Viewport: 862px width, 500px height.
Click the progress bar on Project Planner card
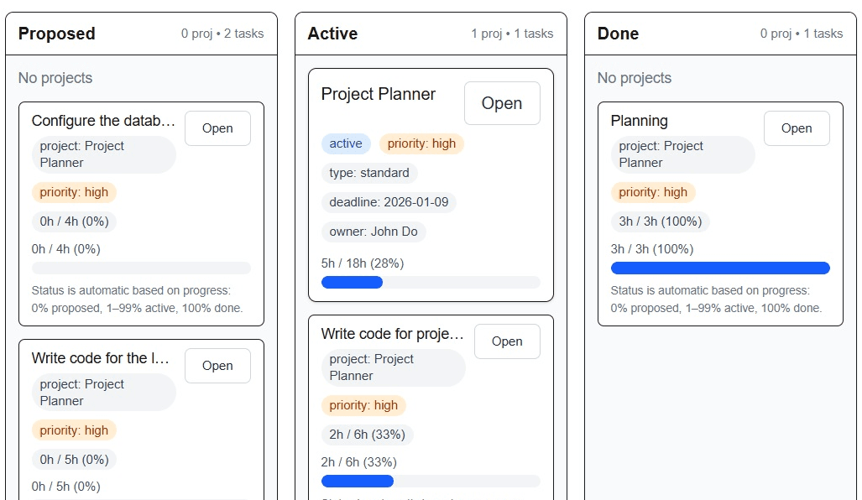coord(431,282)
